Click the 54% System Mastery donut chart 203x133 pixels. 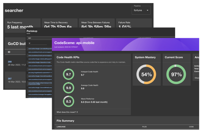(x=146, y=74)
